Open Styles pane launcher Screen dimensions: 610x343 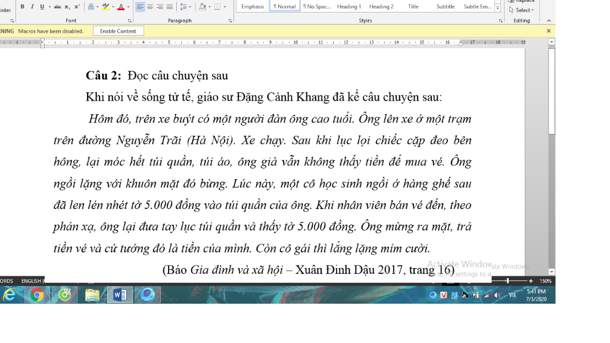[500, 21]
